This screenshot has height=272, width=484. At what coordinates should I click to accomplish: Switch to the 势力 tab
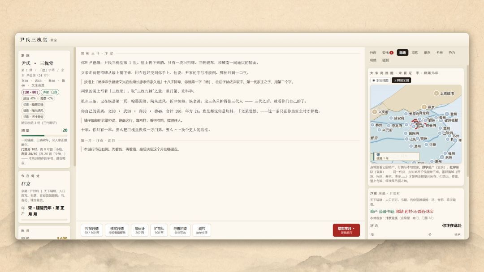[x=452, y=53]
